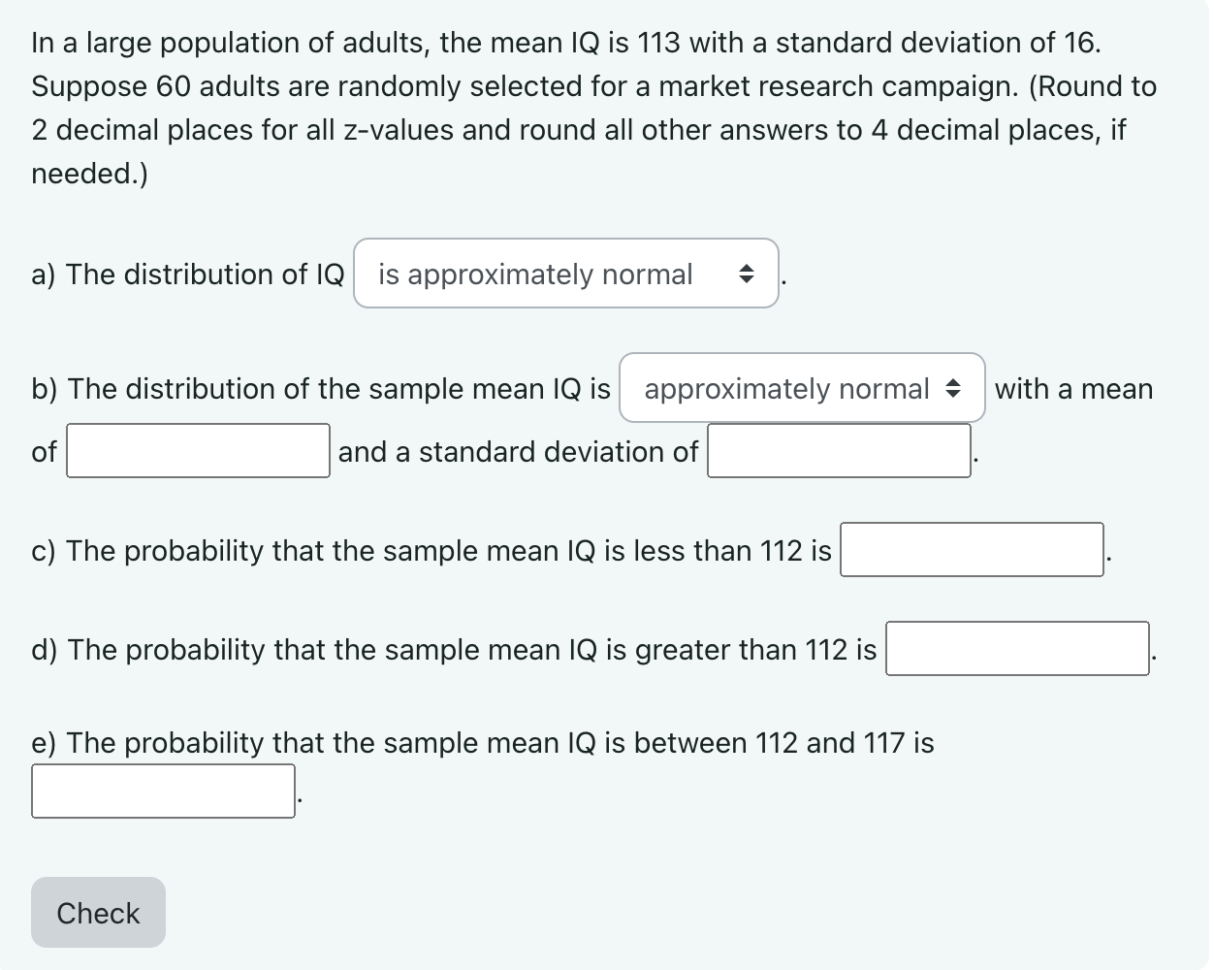Click the box following 'greater than 112 is'
This screenshot has width=1214, height=970.
pyautogui.click(x=1017, y=649)
